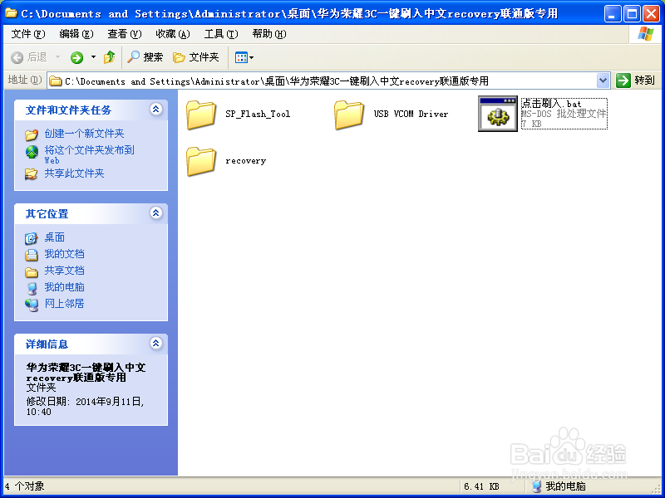Viewport: 665px width, 498px height.
Task: Open the SP_Flash_Tool folder
Action: [201, 116]
